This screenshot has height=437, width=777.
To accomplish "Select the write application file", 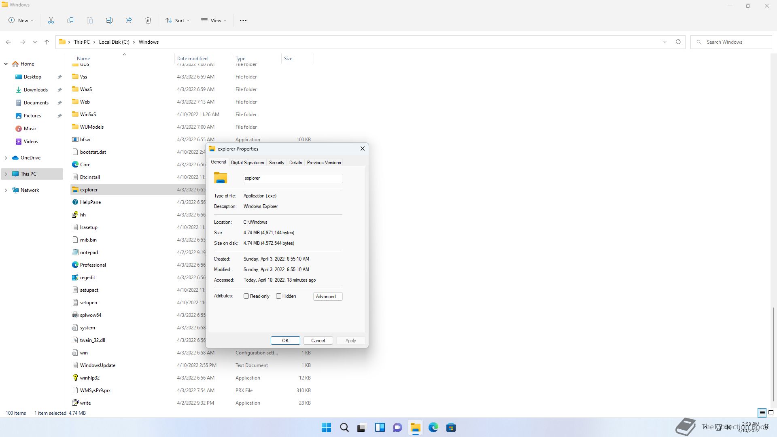I will [85, 403].
